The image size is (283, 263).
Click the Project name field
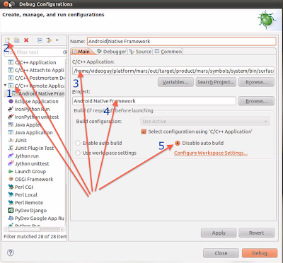click(154, 101)
